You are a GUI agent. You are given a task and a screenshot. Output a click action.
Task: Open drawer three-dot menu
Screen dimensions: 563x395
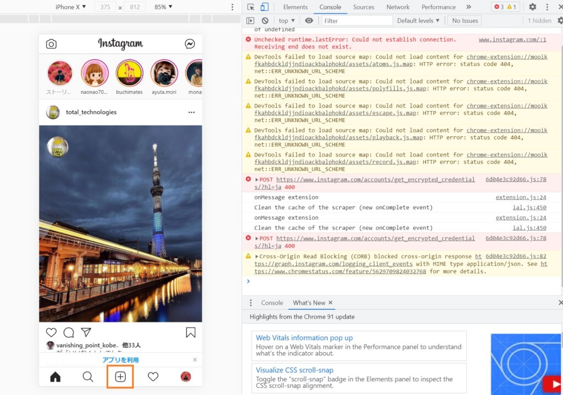251,303
